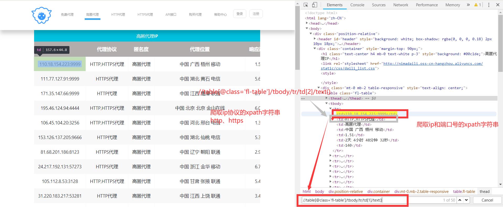Open the 帮助中心 nav item
The height and width of the screenshot is (207, 503).
[x=220, y=15]
